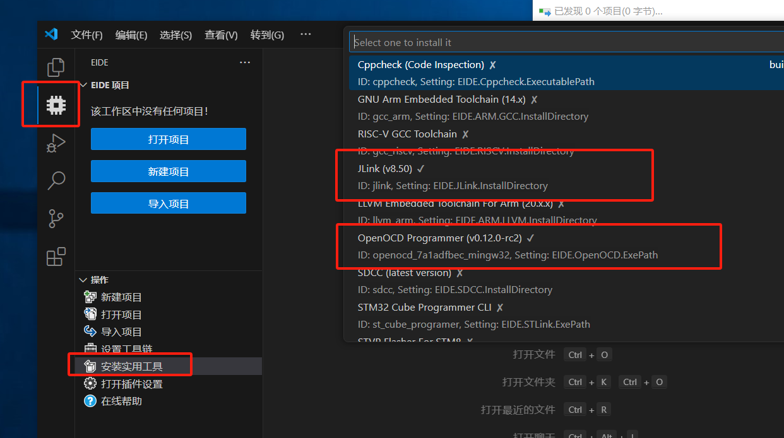The width and height of the screenshot is (784, 438).
Task: Open the 查看(V) menu
Action: point(221,35)
